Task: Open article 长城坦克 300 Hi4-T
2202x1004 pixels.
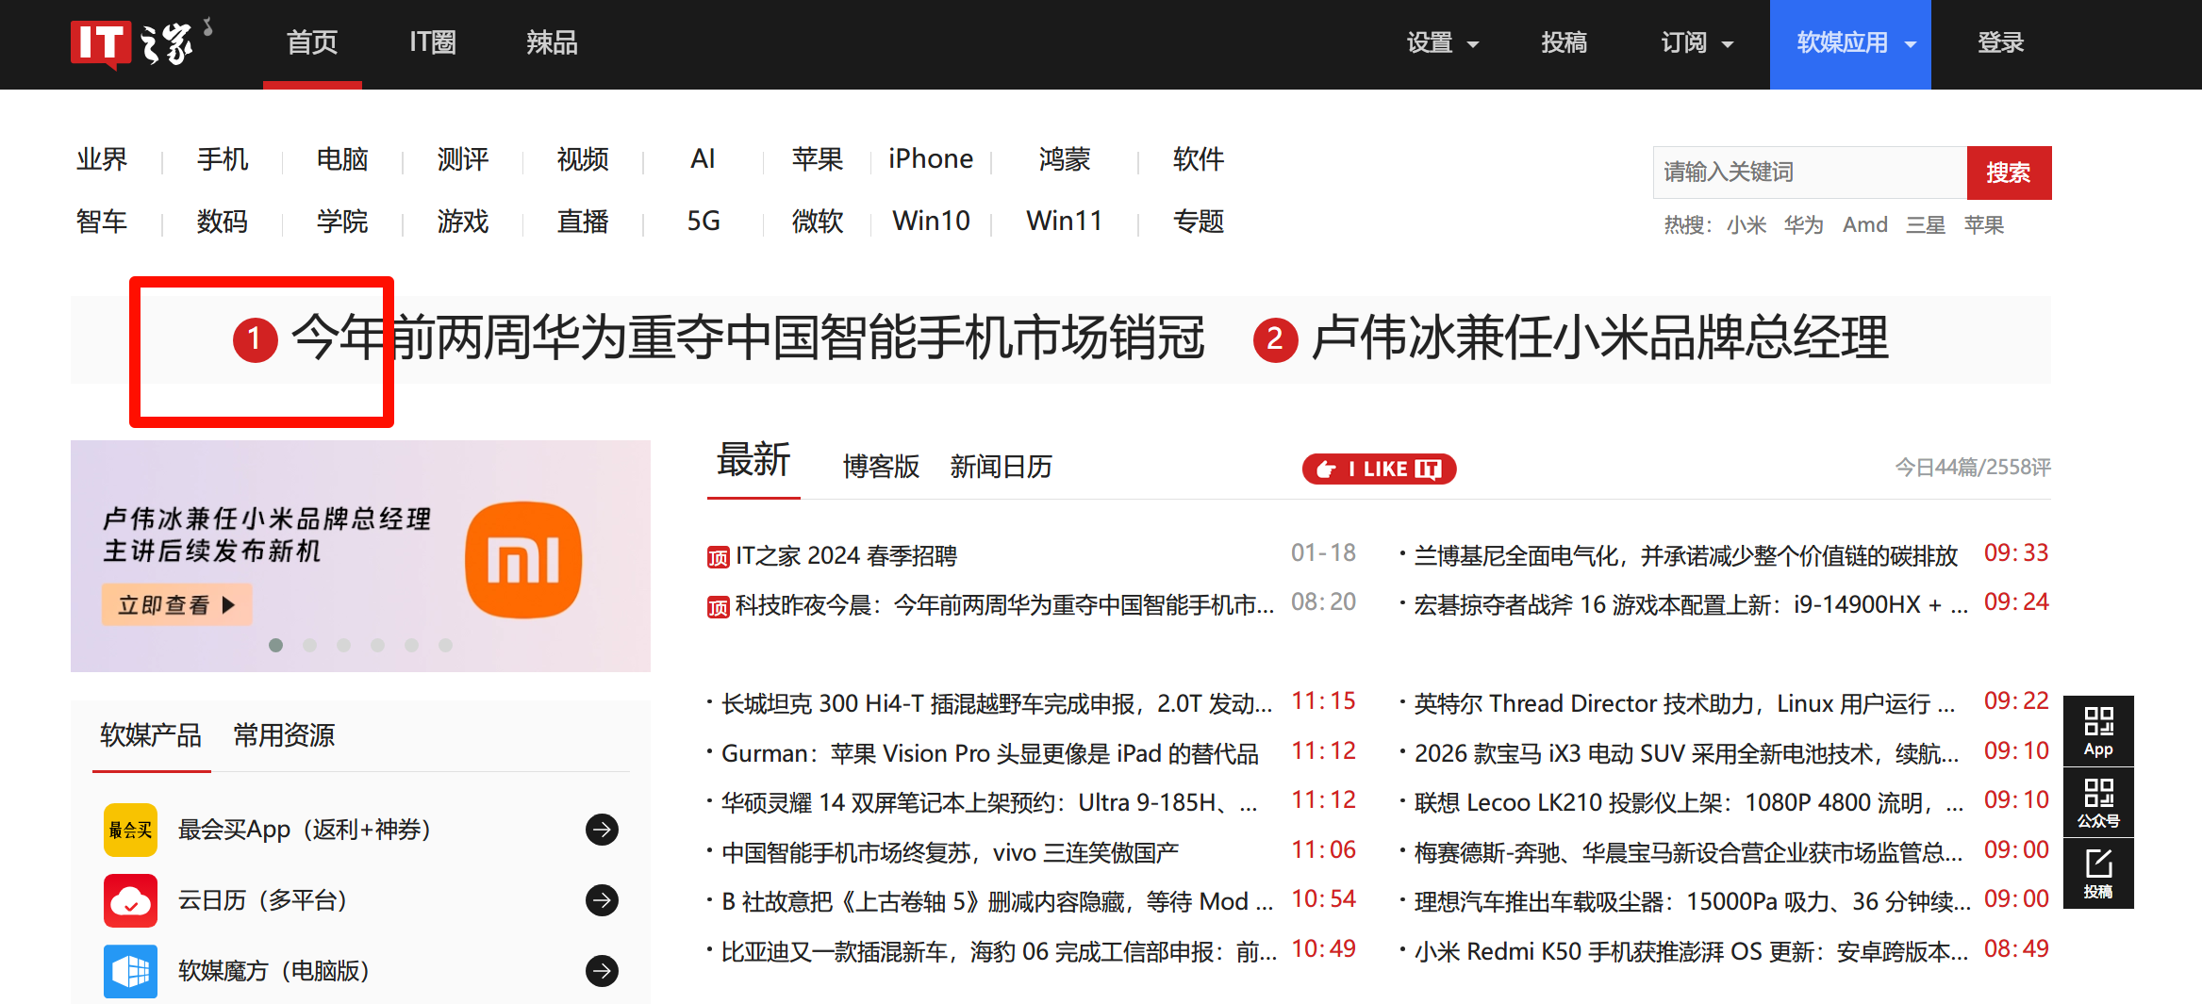Action: (x=997, y=704)
